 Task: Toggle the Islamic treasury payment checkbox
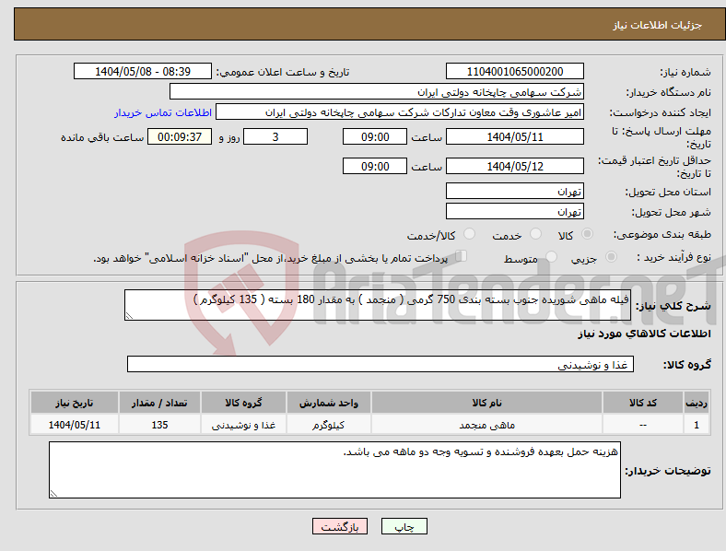[x=462, y=256]
